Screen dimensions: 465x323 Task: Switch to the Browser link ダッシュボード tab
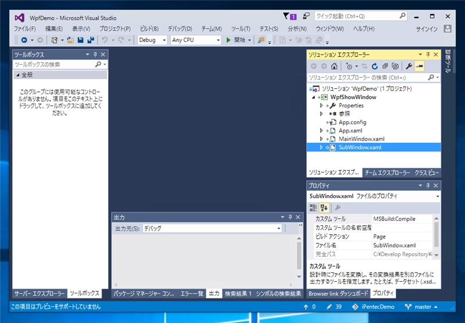point(338,293)
